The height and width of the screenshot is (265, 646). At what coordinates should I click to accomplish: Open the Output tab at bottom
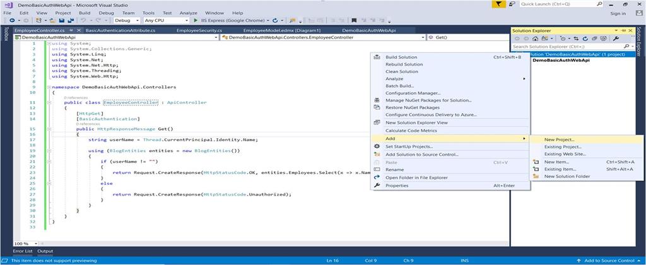[45, 251]
